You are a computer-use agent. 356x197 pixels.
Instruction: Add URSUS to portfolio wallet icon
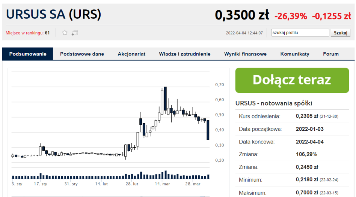[75, 33]
